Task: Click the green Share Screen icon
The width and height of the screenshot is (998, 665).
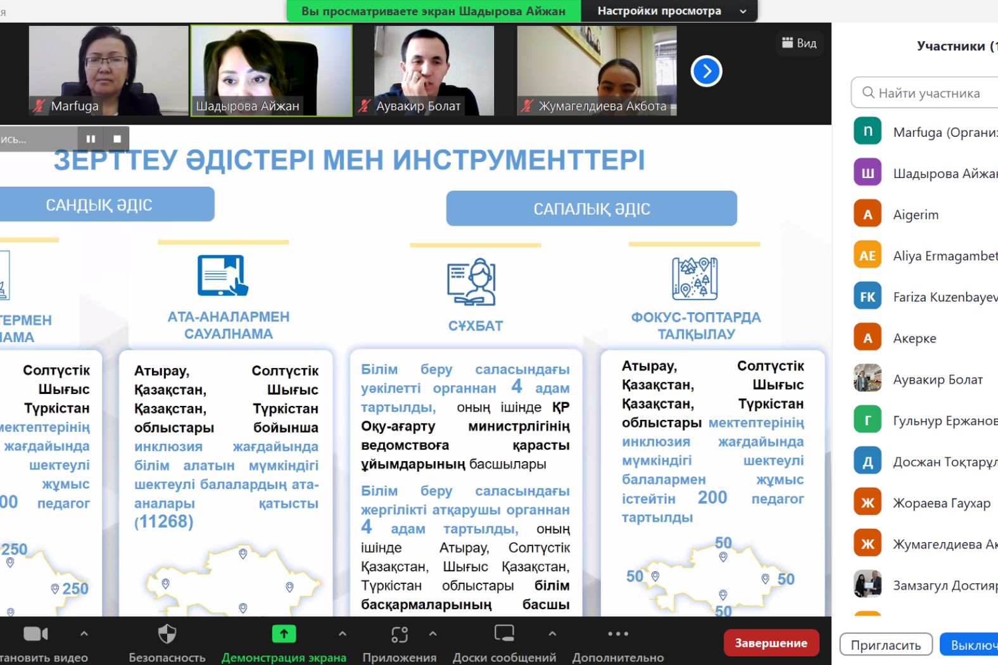Action: pyautogui.click(x=284, y=634)
